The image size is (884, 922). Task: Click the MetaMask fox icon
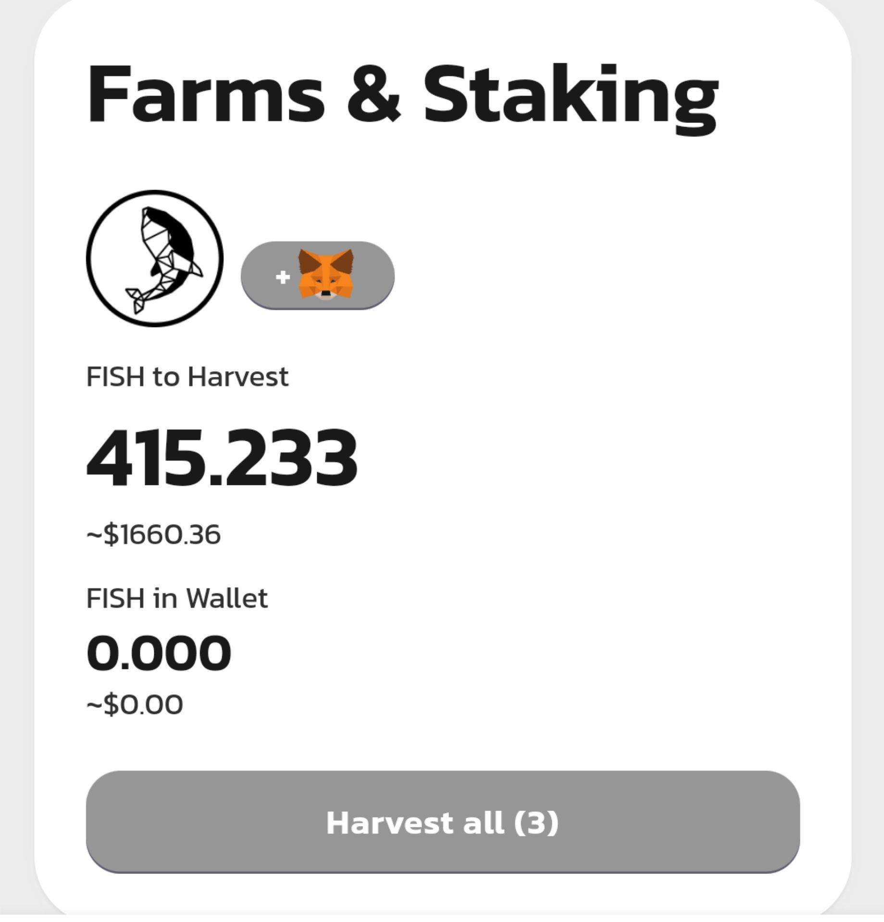(x=326, y=274)
